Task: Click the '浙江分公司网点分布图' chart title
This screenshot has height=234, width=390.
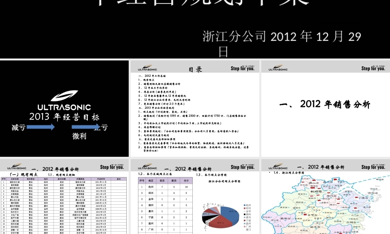Action: click(224, 181)
